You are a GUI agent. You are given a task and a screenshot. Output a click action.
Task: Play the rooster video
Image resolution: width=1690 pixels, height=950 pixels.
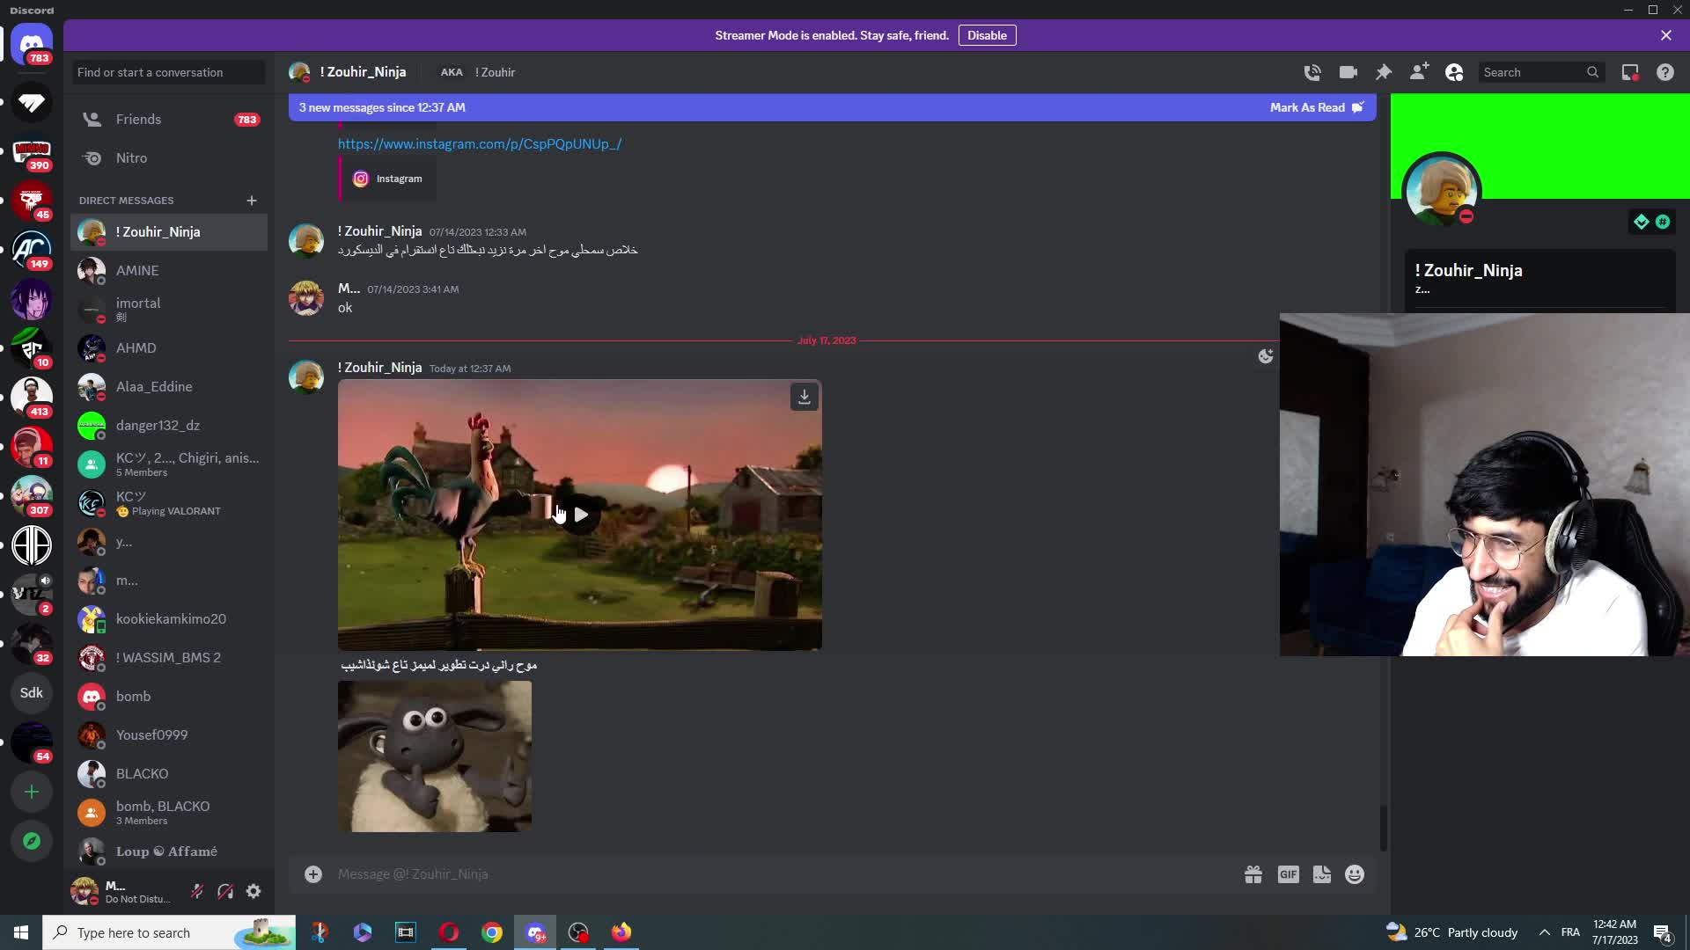580,515
